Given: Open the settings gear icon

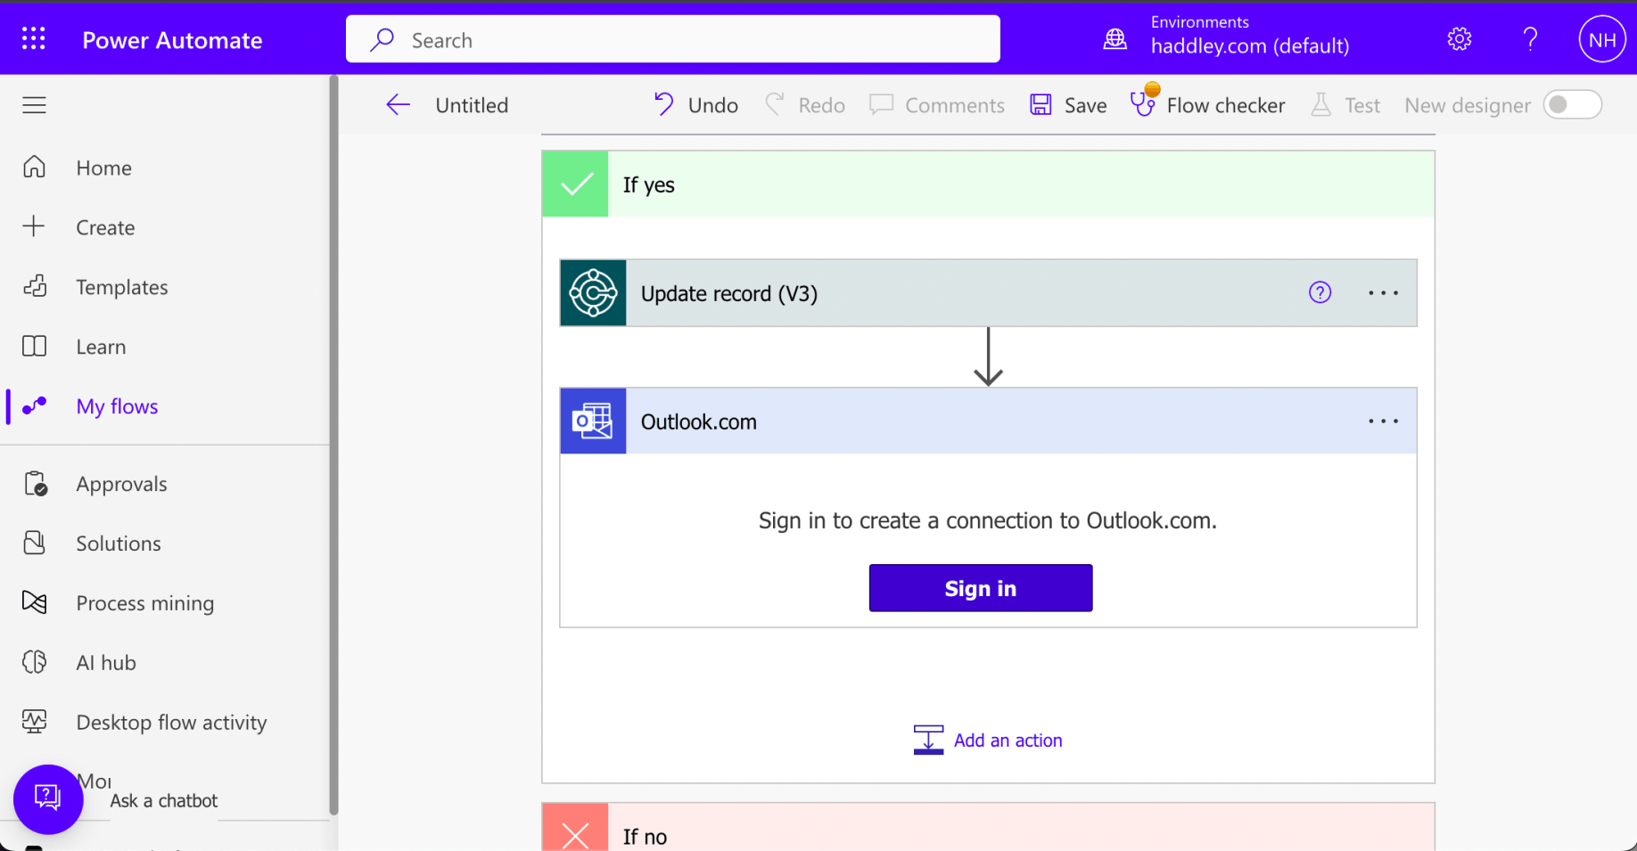Looking at the screenshot, I should click(x=1460, y=39).
